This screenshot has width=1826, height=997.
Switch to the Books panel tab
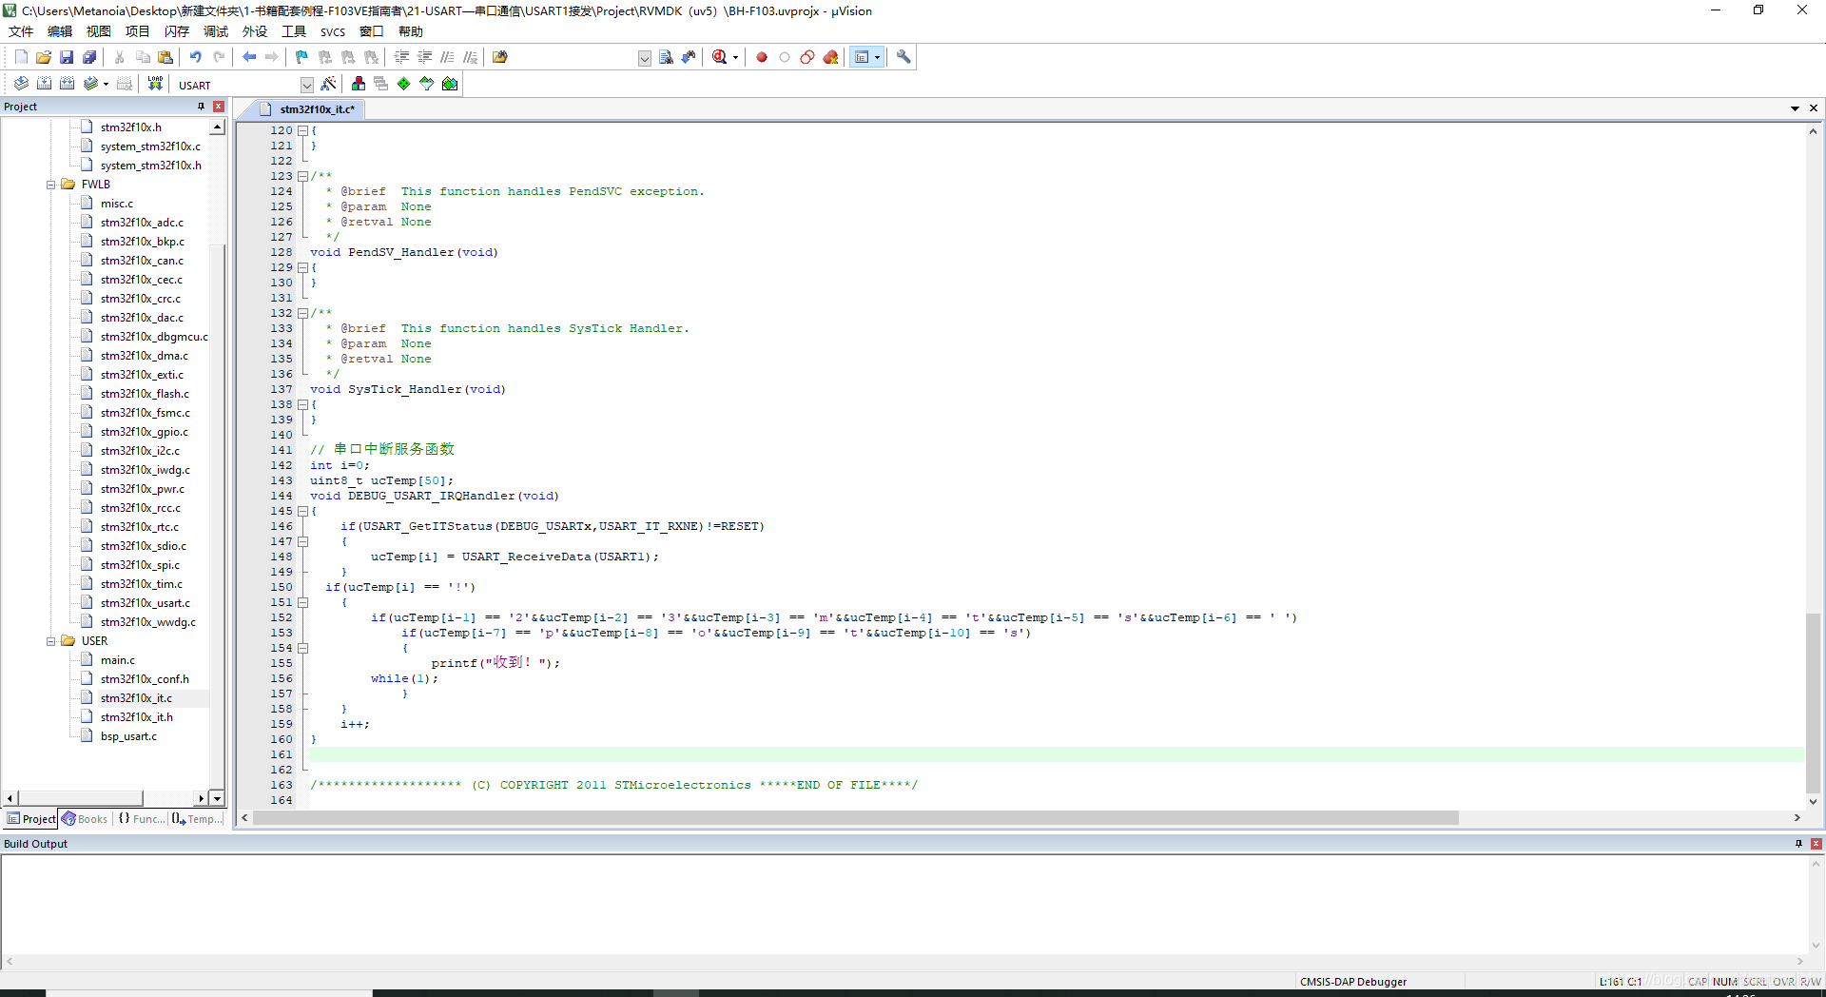85,819
